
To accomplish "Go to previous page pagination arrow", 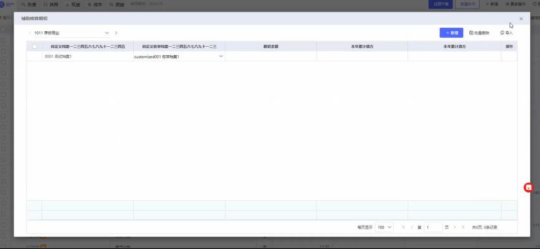I will coord(411,228).
